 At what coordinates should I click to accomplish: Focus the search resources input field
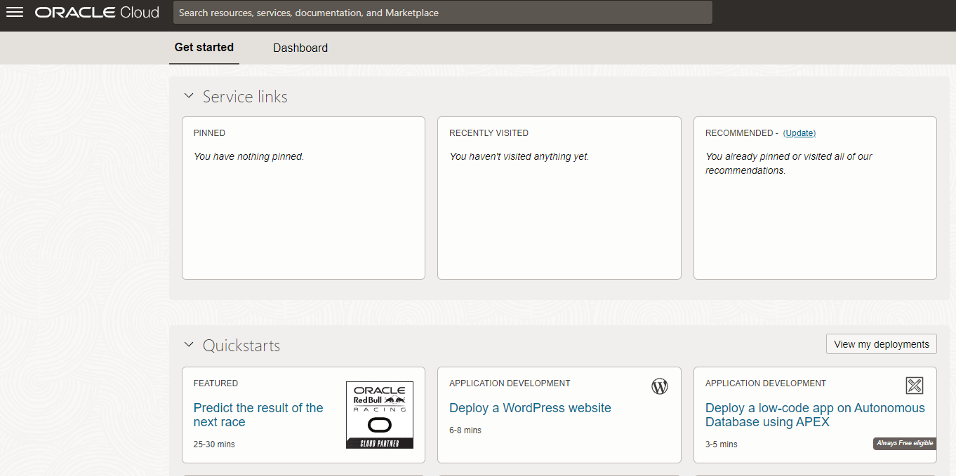[443, 13]
